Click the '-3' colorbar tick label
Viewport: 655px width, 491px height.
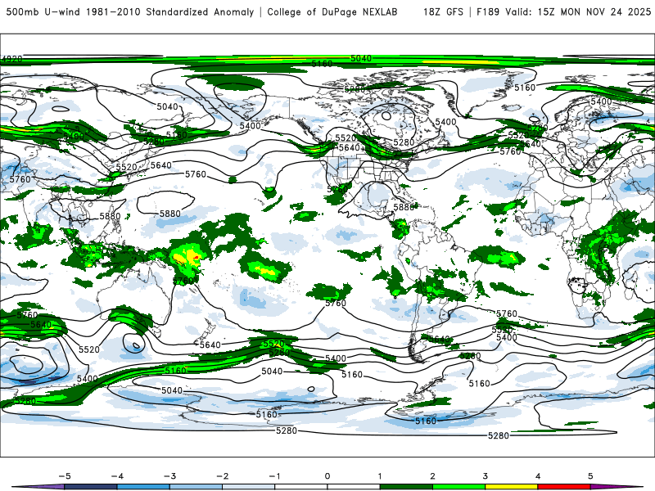point(169,476)
